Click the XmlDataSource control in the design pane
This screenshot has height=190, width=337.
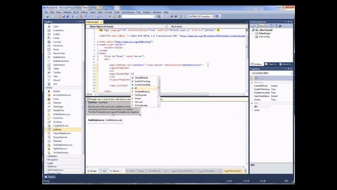(105, 120)
